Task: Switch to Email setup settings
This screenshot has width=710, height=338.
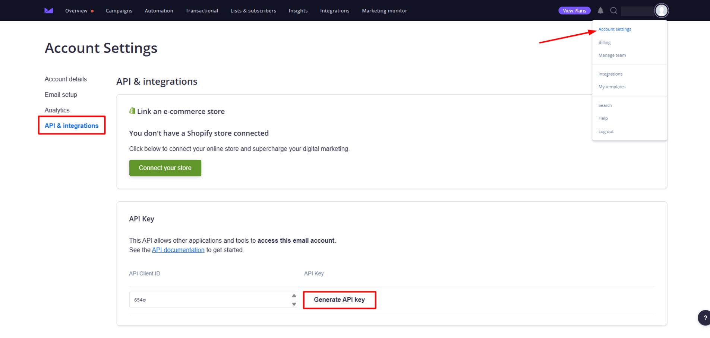Action: click(61, 94)
